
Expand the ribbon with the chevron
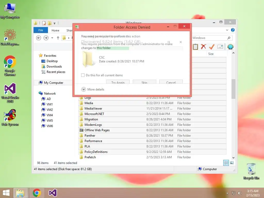(227, 30)
